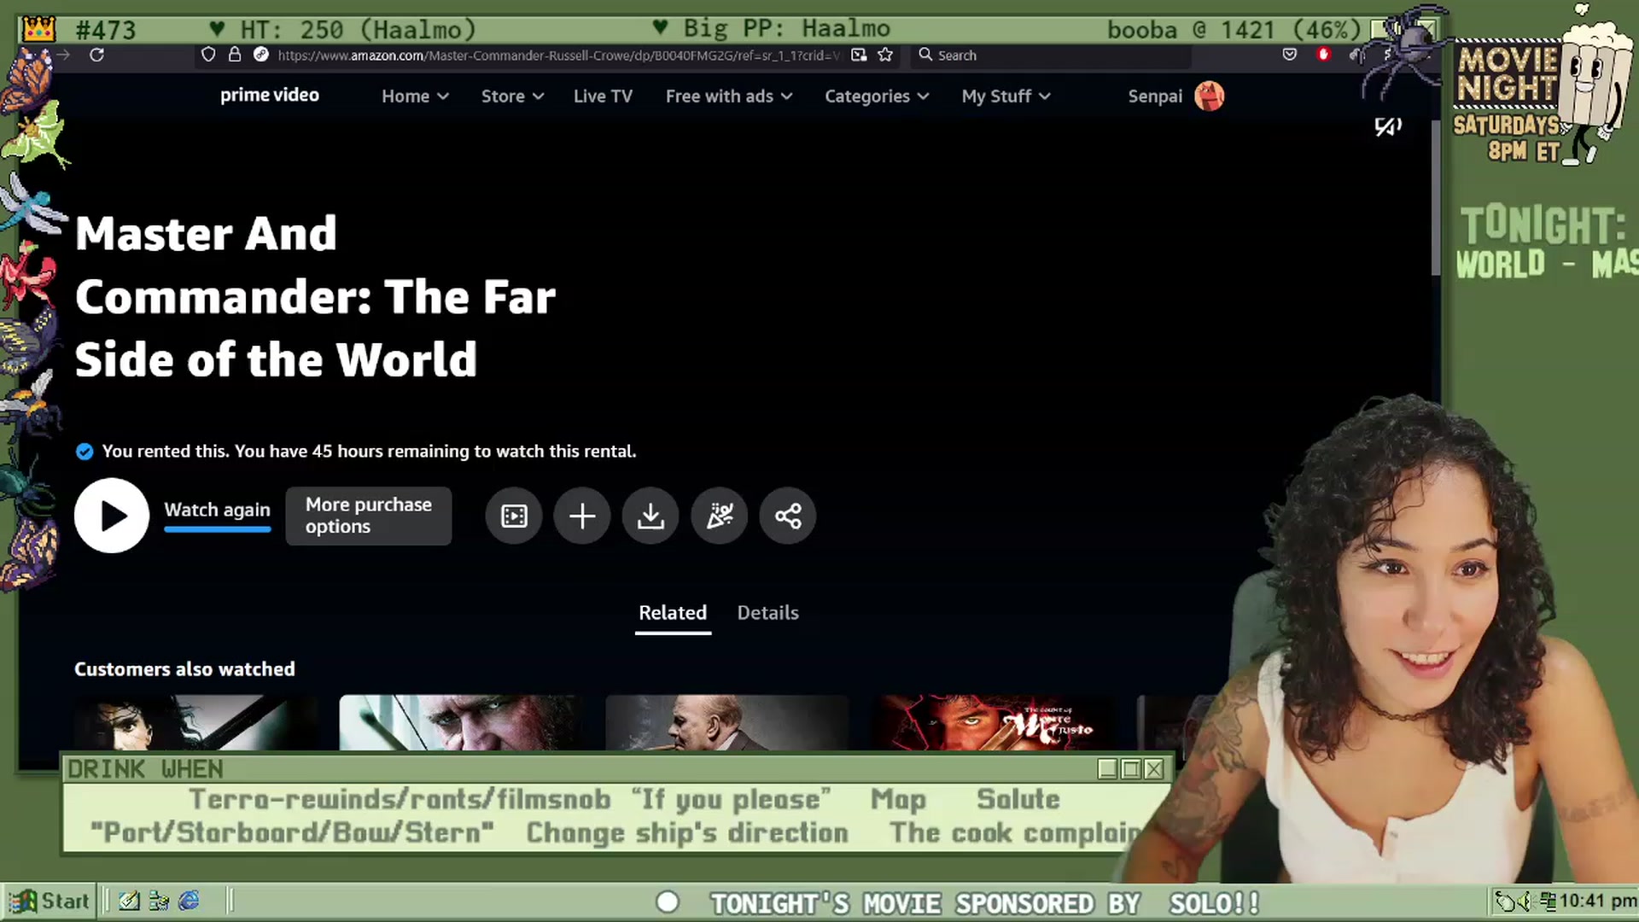Viewport: 1639px width, 922px height.
Task: Click the share icon button
Action: 788,516
